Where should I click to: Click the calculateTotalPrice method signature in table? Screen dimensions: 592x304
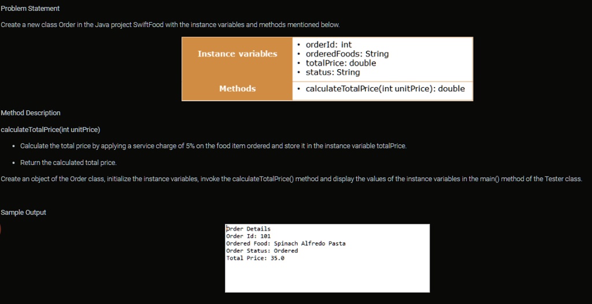(384, 89)
